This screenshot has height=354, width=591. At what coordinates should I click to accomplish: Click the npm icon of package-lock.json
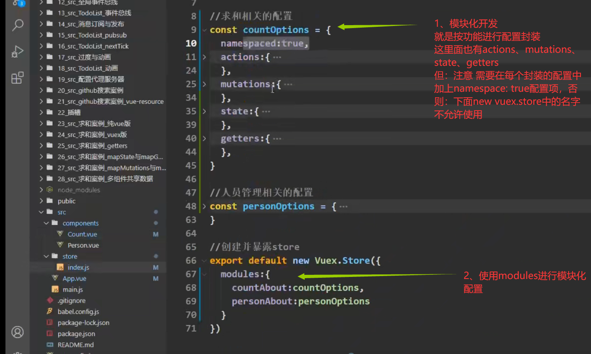[50, 323]
